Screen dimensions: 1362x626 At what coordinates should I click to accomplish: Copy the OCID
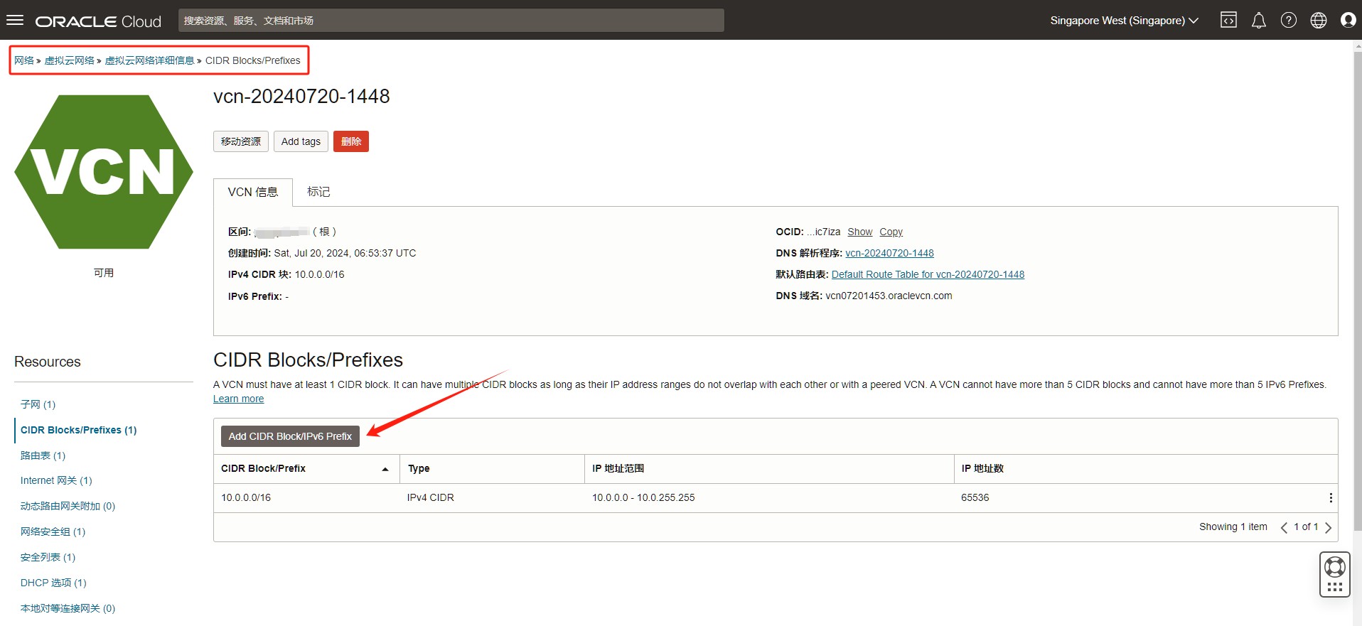click(x=891, y=232)
